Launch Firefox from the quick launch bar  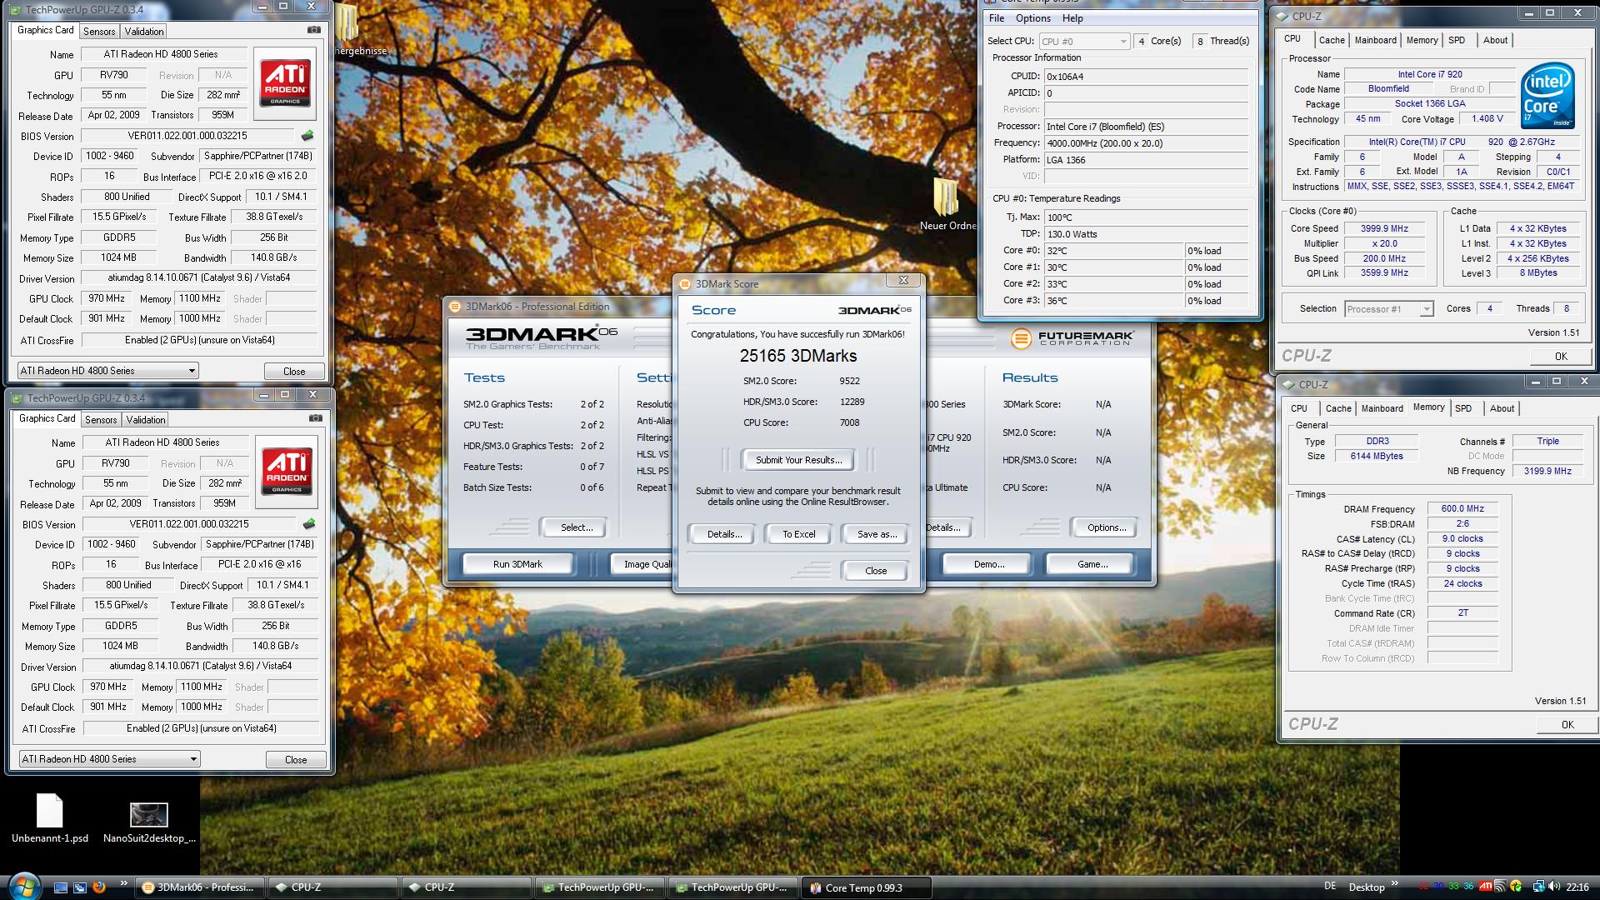point(99,887)
